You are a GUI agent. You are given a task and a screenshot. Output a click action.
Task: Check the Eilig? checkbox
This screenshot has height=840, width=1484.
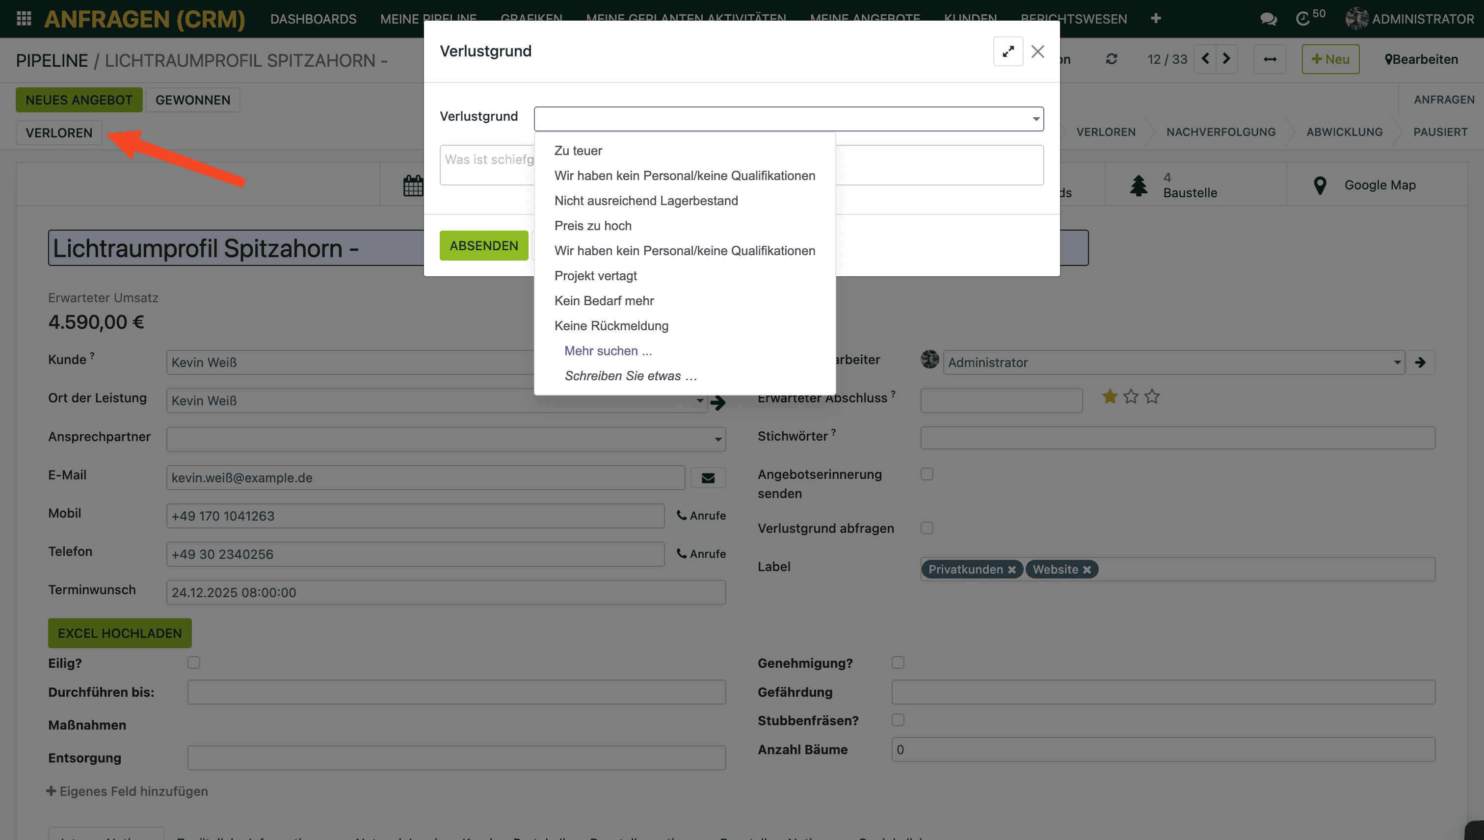click(x=194, y=662)
